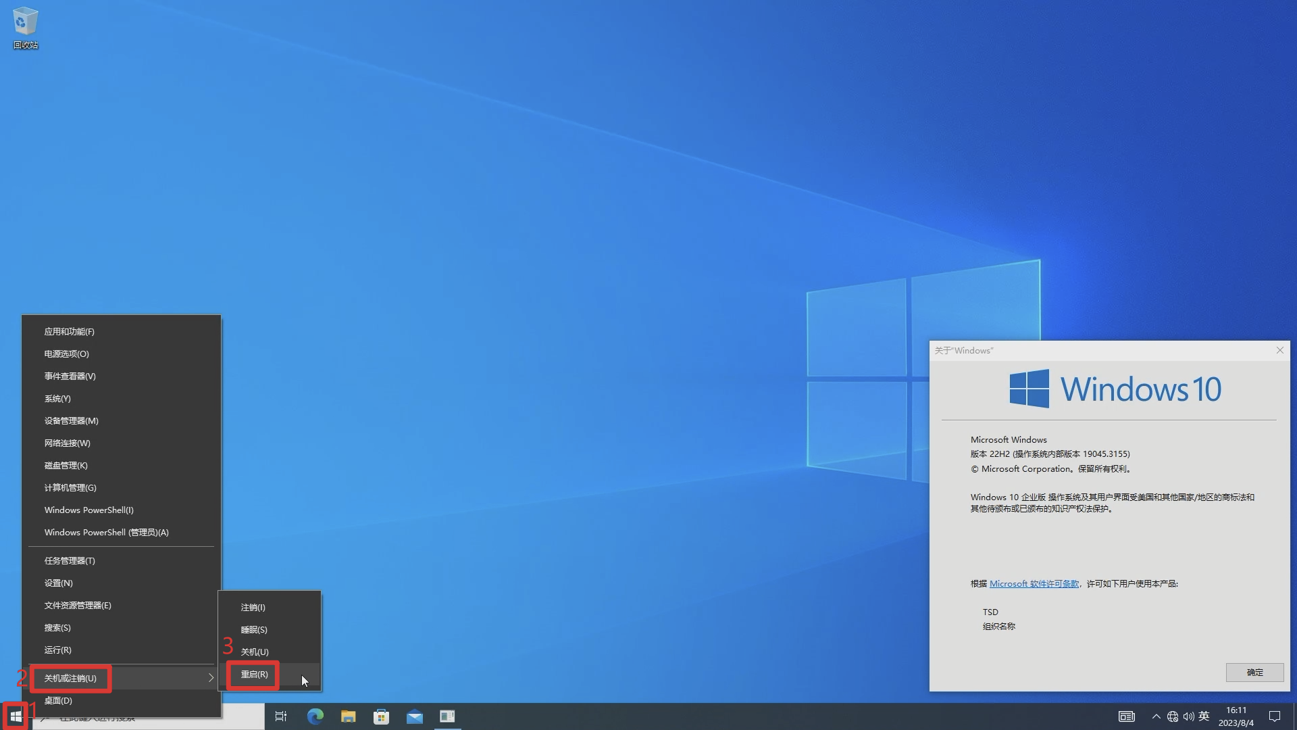This screenshot has width=1297, height=730.
Task: Launch Microsoft Edge from the taskbar
Action: tap(315, 716)
